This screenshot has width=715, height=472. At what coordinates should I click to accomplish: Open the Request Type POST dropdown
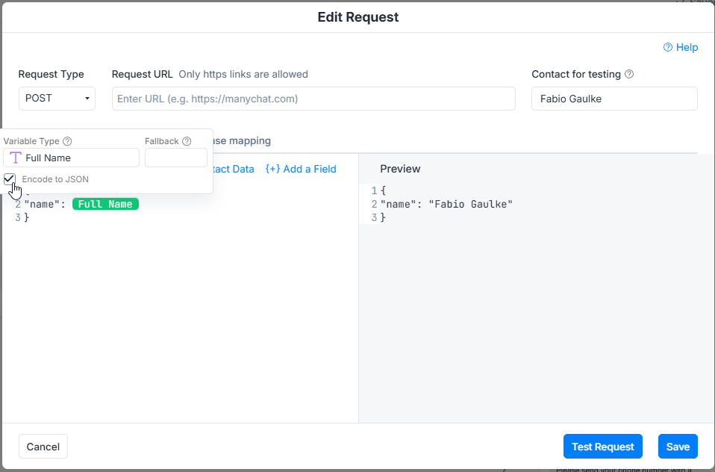pos(57,99)
